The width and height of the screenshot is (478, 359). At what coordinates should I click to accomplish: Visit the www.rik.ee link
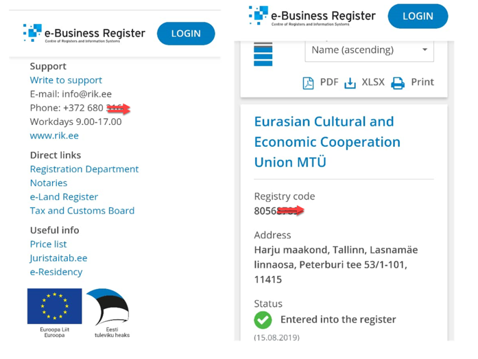54,135
